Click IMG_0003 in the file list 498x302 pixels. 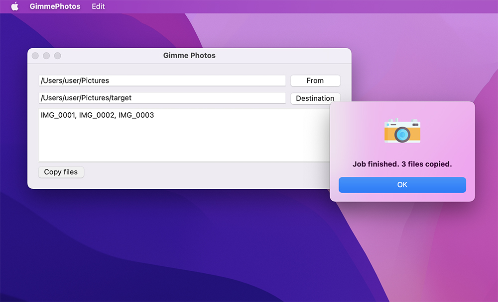[x=136, y=115]
